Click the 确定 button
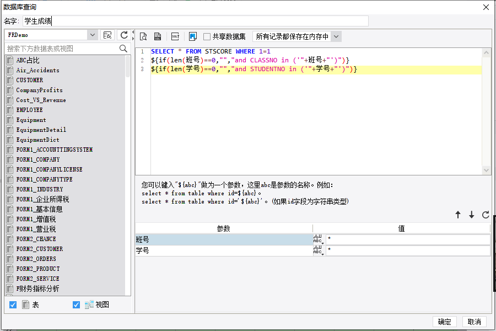 [x=444, y=322]
